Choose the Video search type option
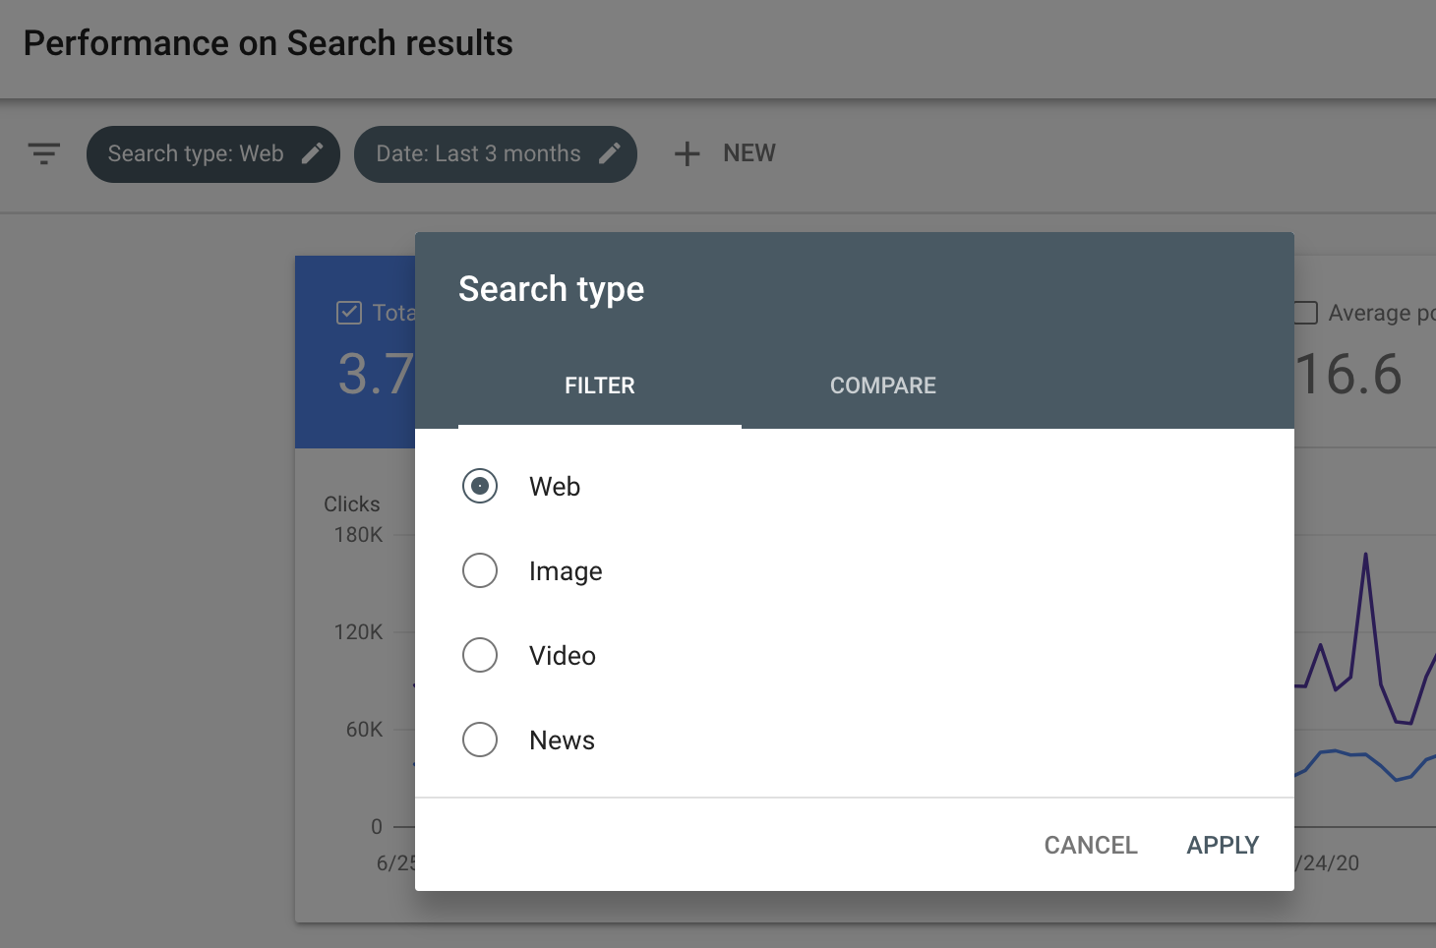Viewport: 1436px width, 948px height. (x=480, y=655)
